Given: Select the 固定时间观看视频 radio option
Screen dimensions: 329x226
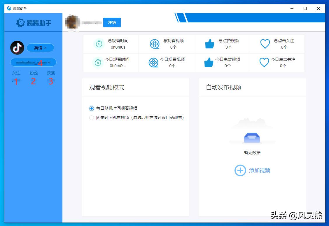Looking at the screenshot, I should tap(91, 118).
